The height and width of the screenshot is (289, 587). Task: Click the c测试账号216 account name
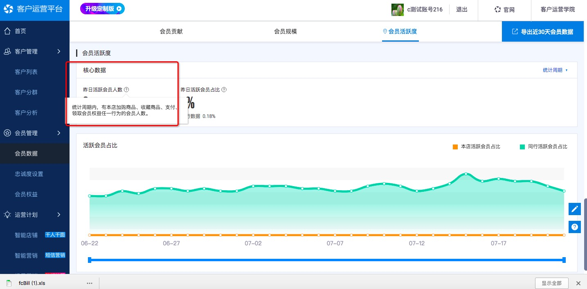[x=425, y=9]
